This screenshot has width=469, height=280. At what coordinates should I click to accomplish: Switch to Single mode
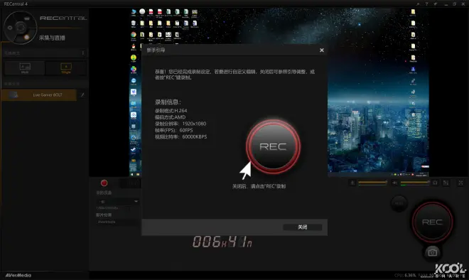point(66,68)
